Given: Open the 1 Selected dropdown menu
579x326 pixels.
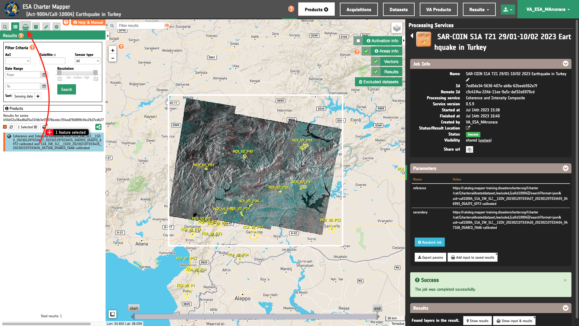Looking at the screenshot, I should (27, 127).
